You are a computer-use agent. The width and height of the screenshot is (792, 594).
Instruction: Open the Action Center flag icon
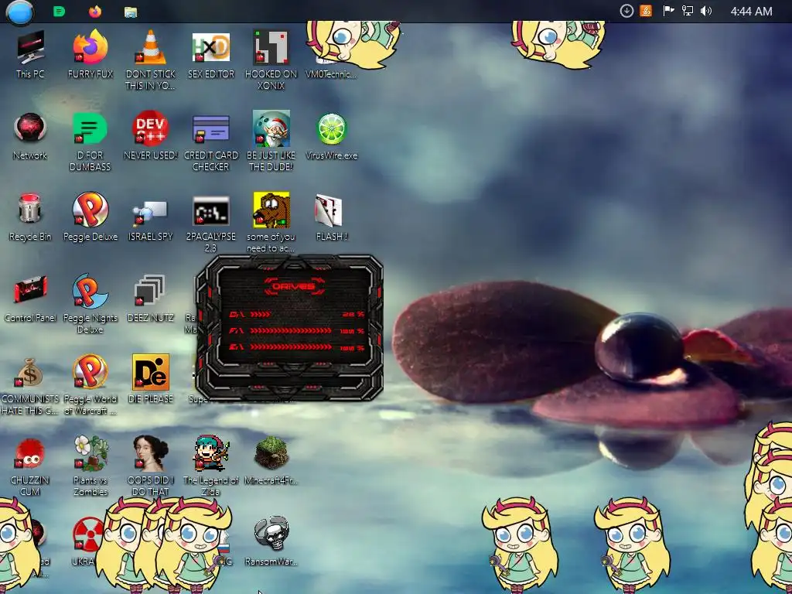click(668, 11)
